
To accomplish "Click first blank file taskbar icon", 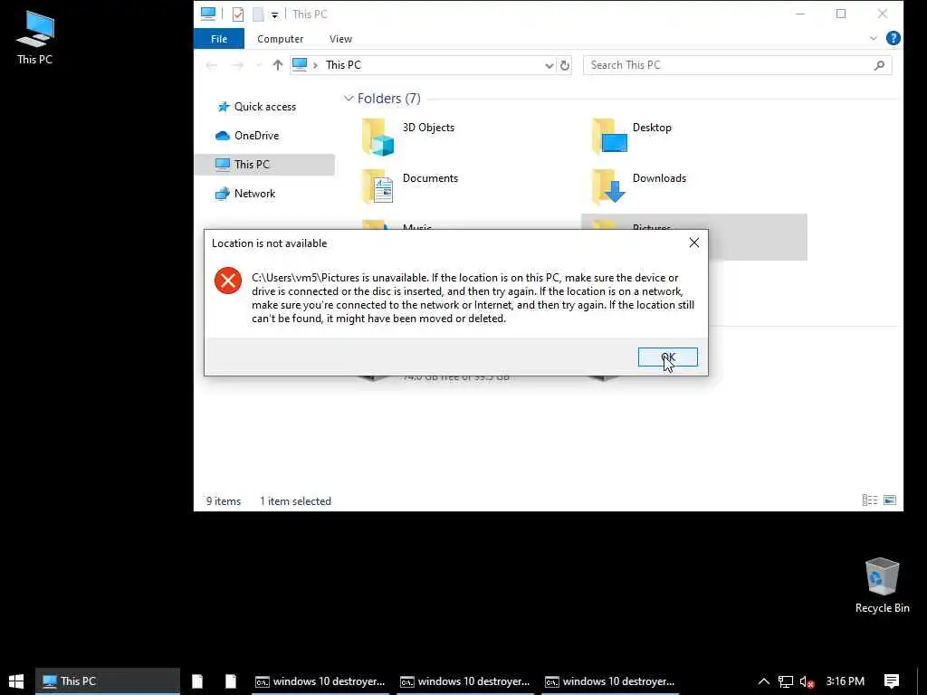I will point(197,681).
